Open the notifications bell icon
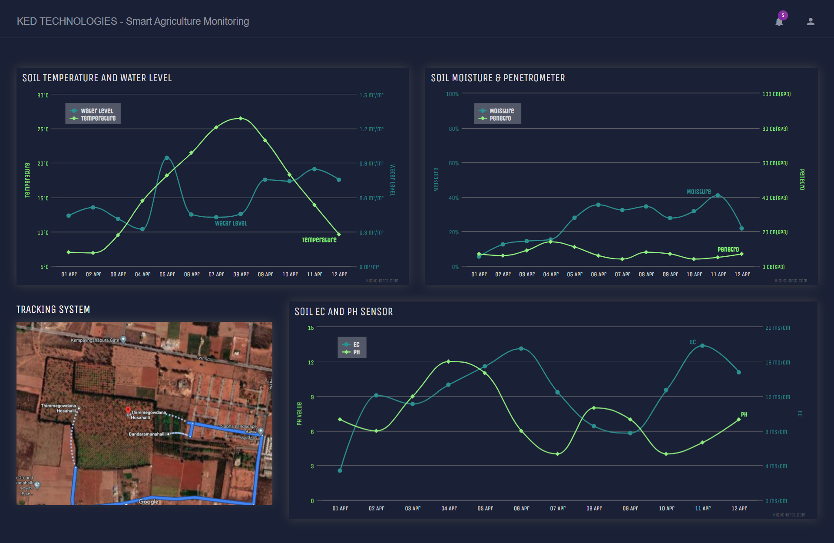 (x=779, y=22)
